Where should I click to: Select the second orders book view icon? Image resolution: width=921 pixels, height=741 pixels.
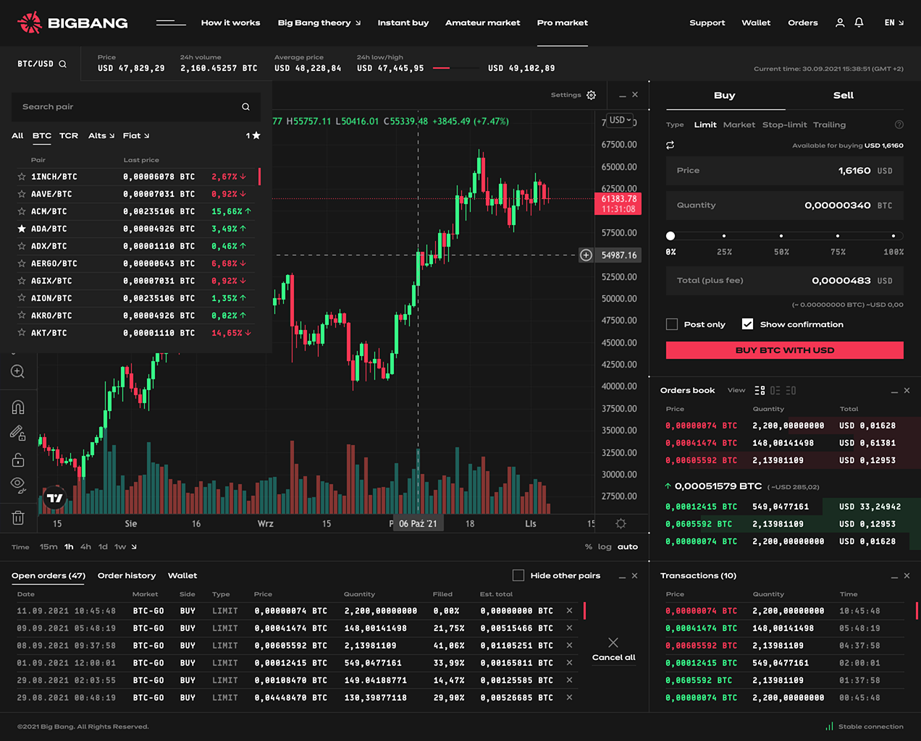(775, 390)
